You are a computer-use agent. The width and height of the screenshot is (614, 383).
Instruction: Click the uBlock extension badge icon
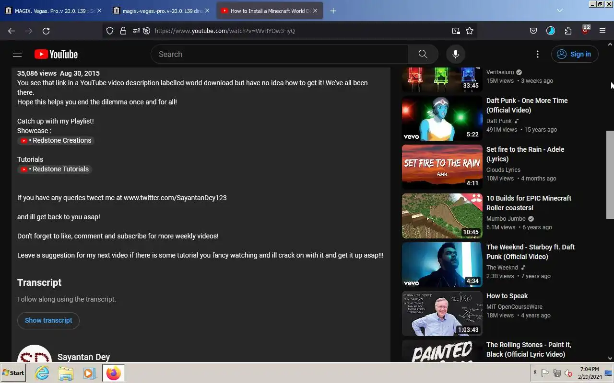coord(585,30)
